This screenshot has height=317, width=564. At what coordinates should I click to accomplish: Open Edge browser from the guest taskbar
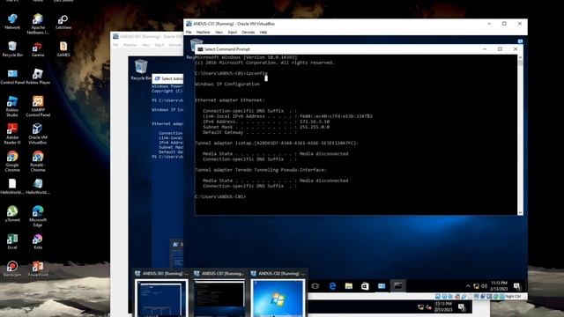tap(332, 286)
